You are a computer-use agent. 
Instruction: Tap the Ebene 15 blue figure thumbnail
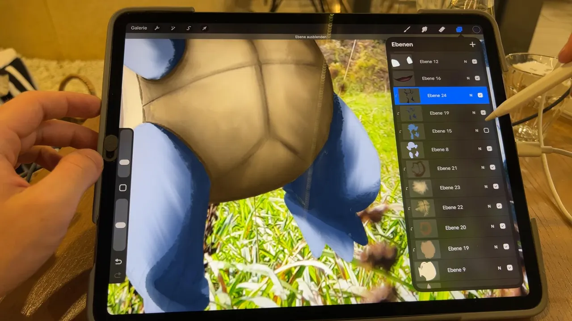pyautogui.click(x=413, y=131)
